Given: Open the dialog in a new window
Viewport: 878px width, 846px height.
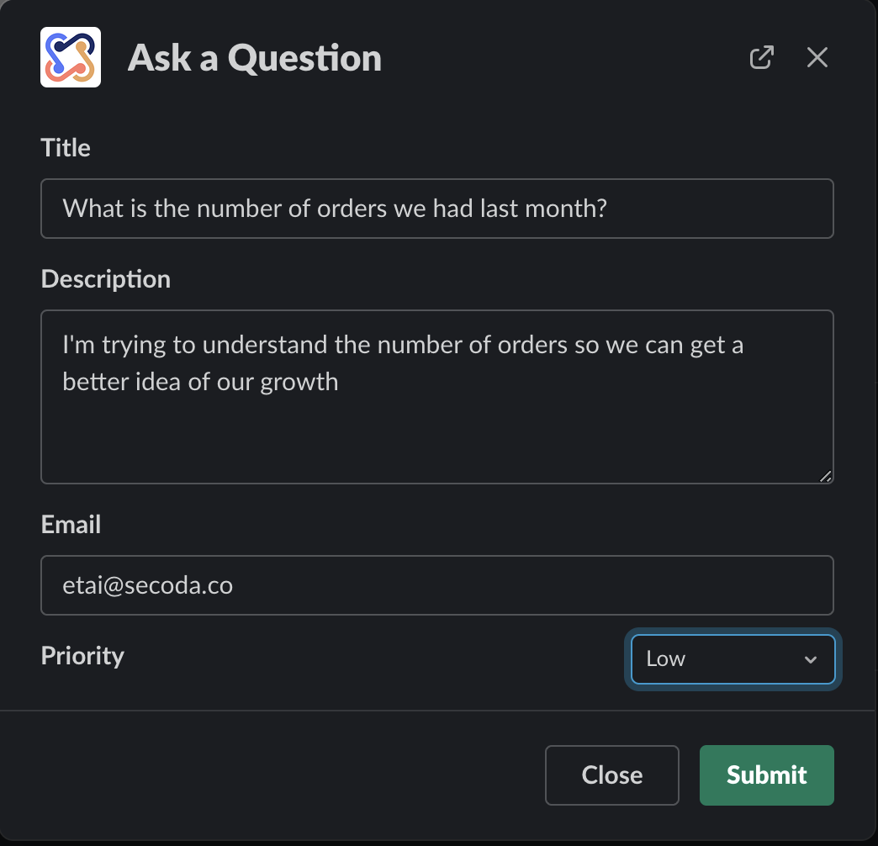Looking at the screenshot, I should [761, 57].
